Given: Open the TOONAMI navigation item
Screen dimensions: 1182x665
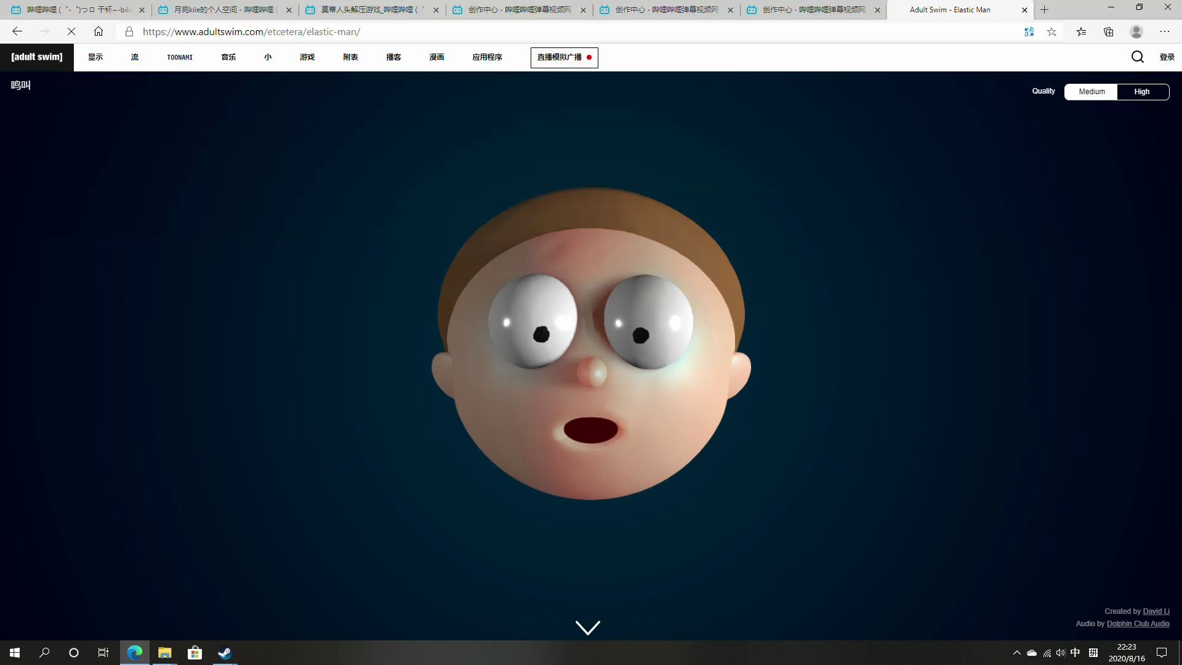Looking at the screenshot, I should coord(180,57).
